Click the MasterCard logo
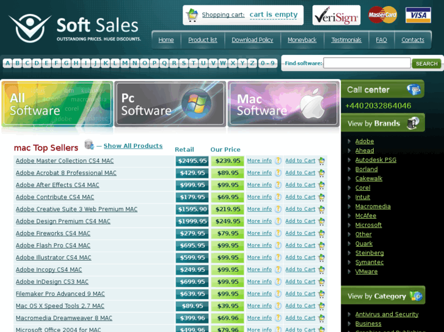The image size is (444, 332). pos(382,15)
